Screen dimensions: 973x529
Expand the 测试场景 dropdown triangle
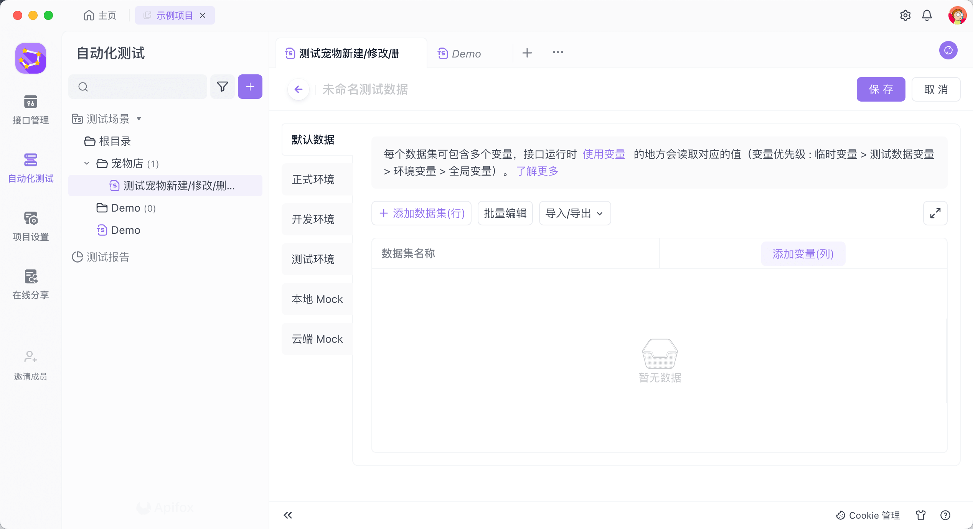pyautogui.click(x=139, y=119)
